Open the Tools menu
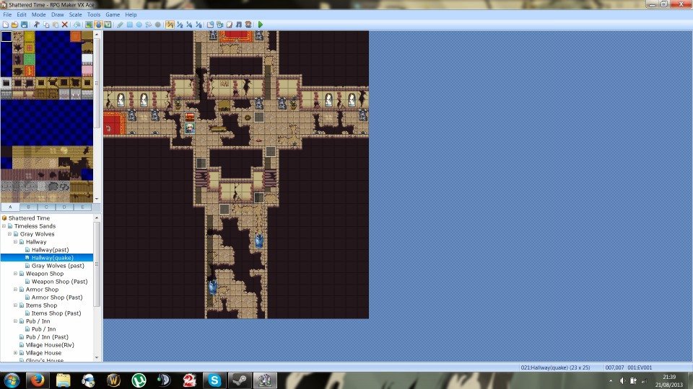Screen dimensions: 693x389 pos(94,14)
